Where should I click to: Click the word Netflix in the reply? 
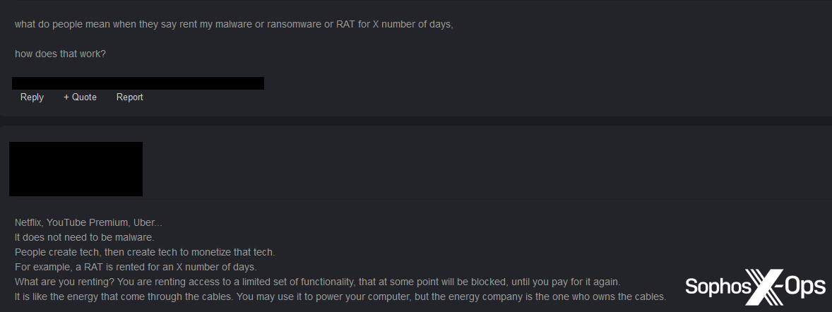(28, 222)
